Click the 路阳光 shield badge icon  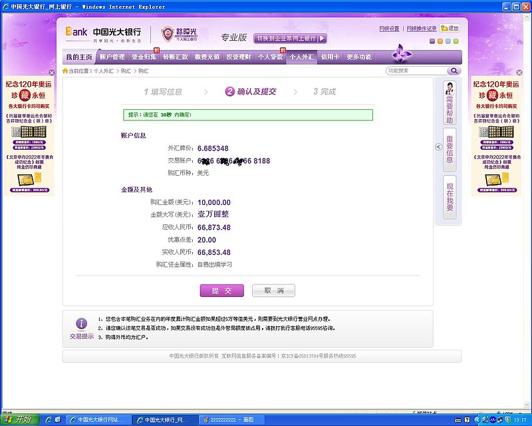pos(167,33)
